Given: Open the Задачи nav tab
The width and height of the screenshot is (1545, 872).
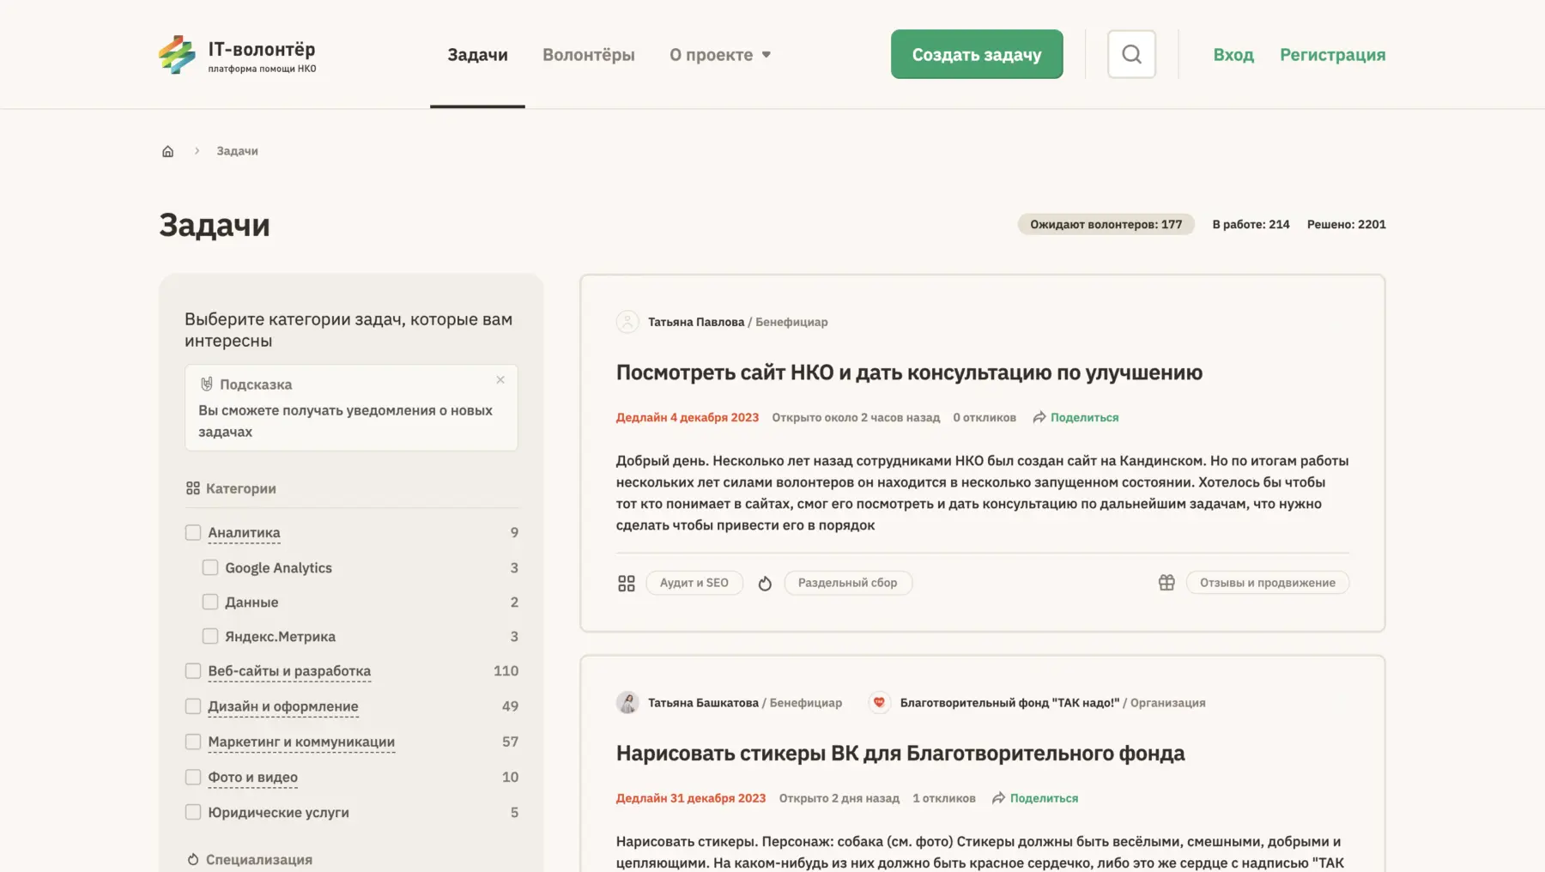Looking at the screenshot, I should [x=477, y=55].
